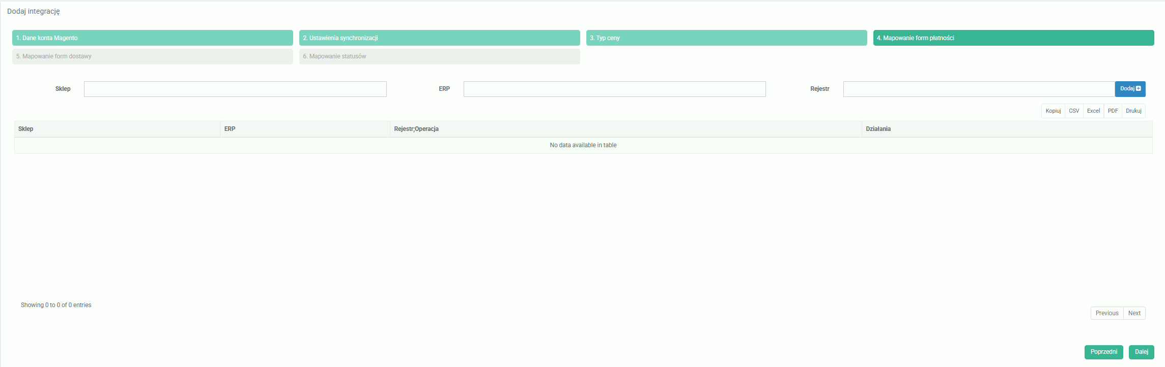Open step 1 Dane konta Magento
Viewport: 1165px width, 367px height.
pyautogui.click(x=152, y=38)
